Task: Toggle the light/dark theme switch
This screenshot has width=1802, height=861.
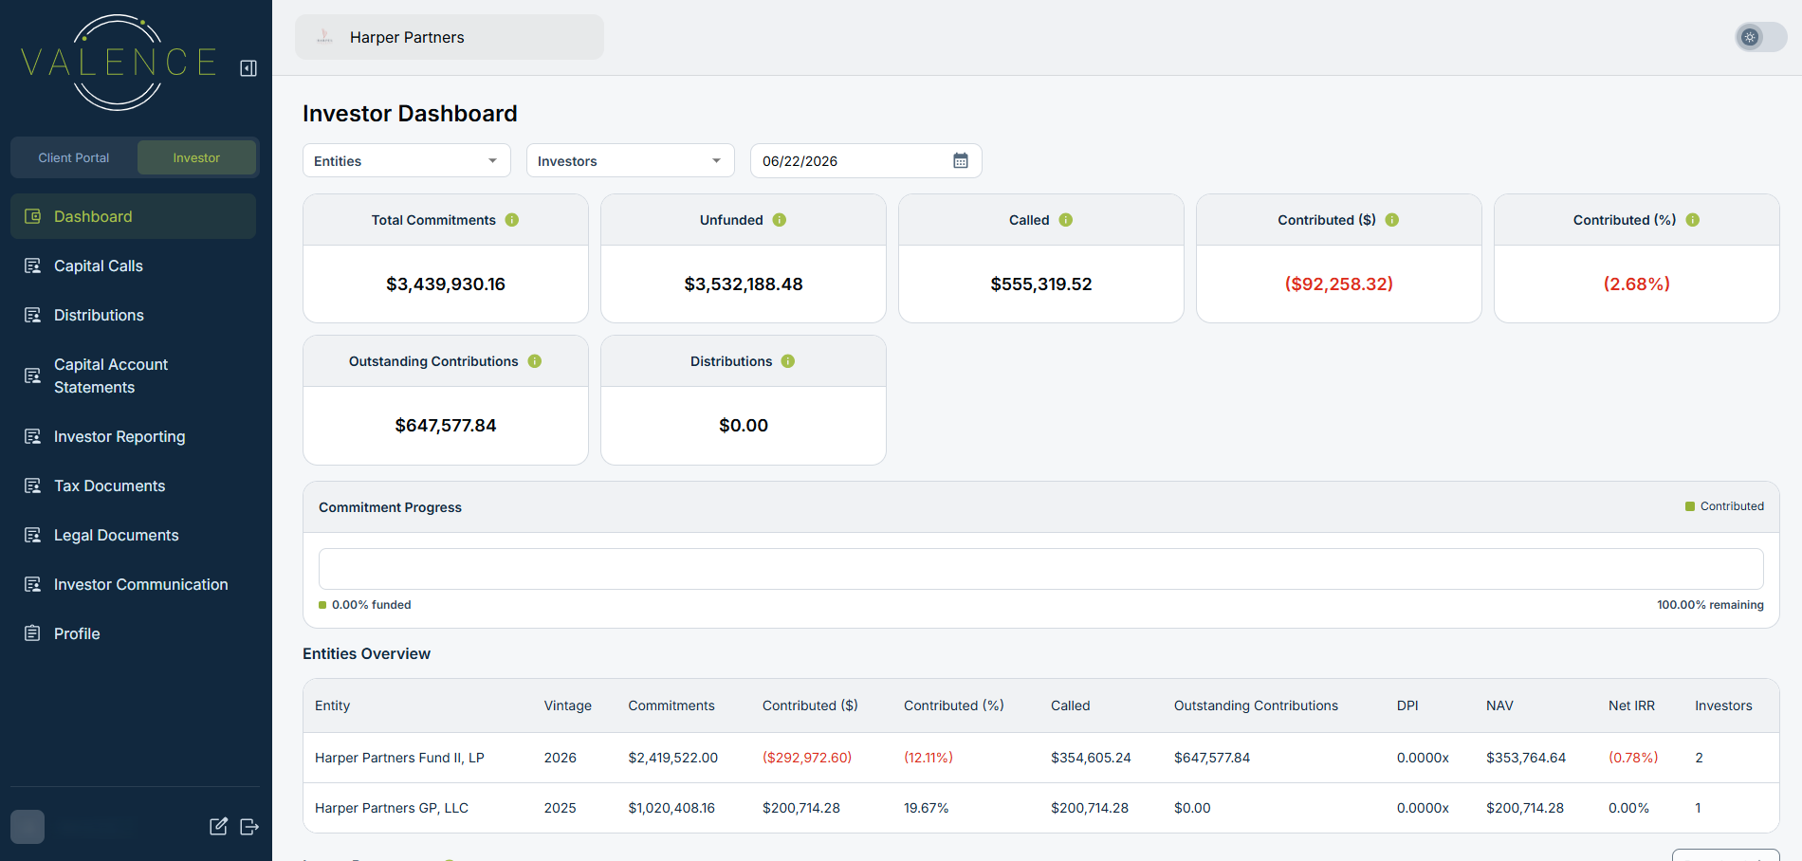Action: coord(1761,37)
